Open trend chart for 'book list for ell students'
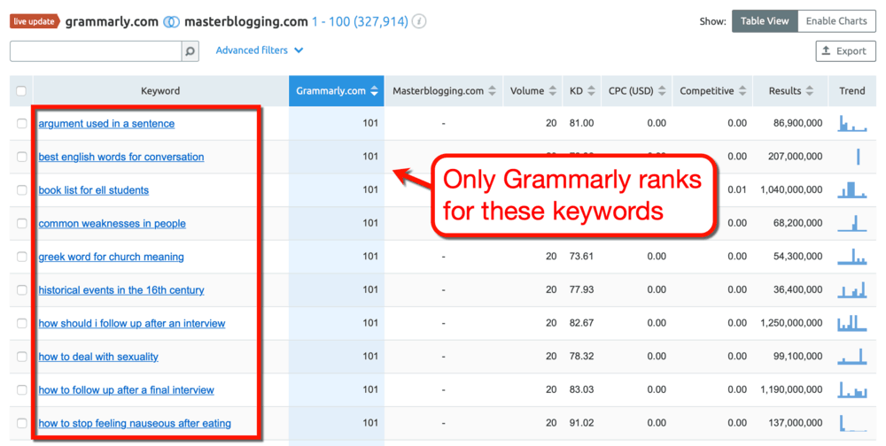Viewport: 886px width, 446px height. coord(852,189)
